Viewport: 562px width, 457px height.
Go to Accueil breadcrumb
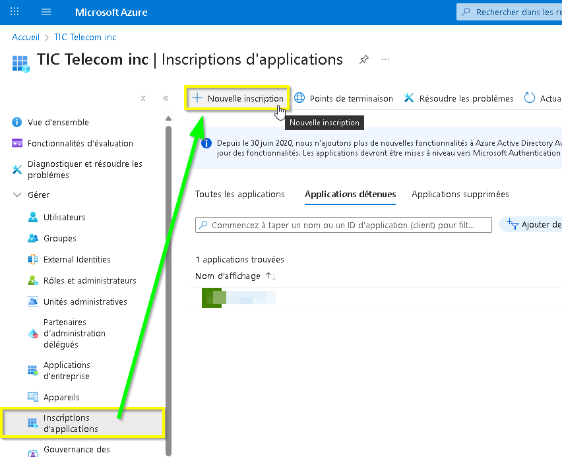pos(26,38)
